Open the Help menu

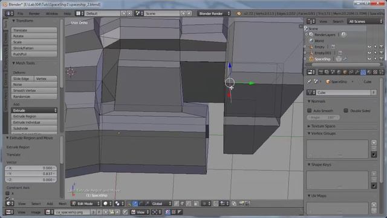coord(67,13)
